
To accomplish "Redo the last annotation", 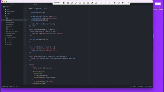I will (x=105, y=3).
